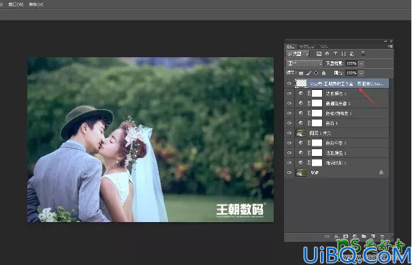
Task: Select the Color Balance 1 layer name
Action: click(x=336, y=143)
